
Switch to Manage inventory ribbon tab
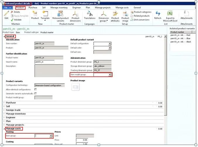pos(59,8)
